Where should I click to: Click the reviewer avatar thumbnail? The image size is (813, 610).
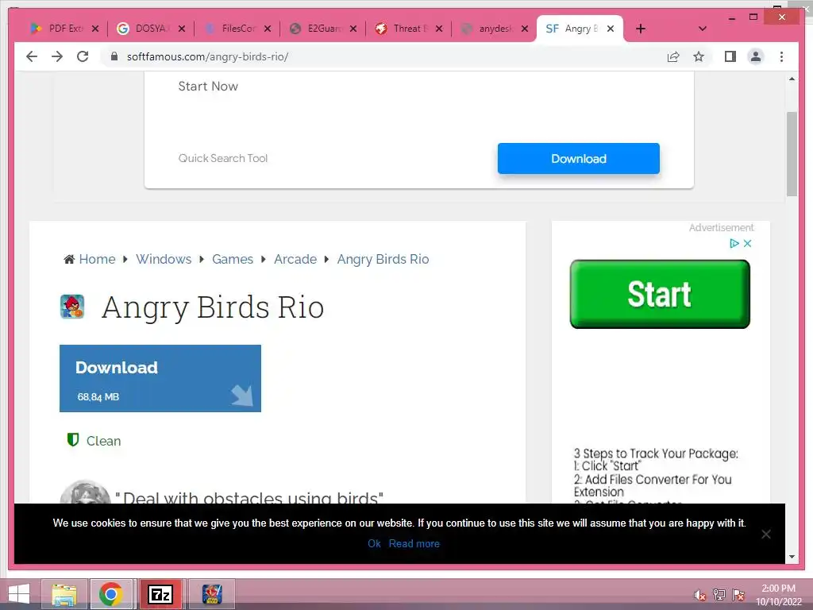pyautogui.click(x=86, y=492)
